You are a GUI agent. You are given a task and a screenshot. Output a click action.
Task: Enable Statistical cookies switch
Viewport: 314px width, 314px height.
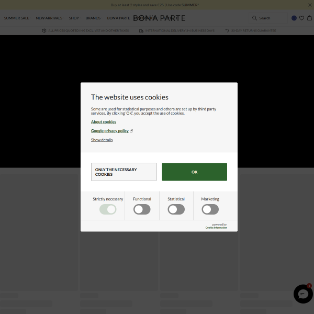click(x=176, y=209)
